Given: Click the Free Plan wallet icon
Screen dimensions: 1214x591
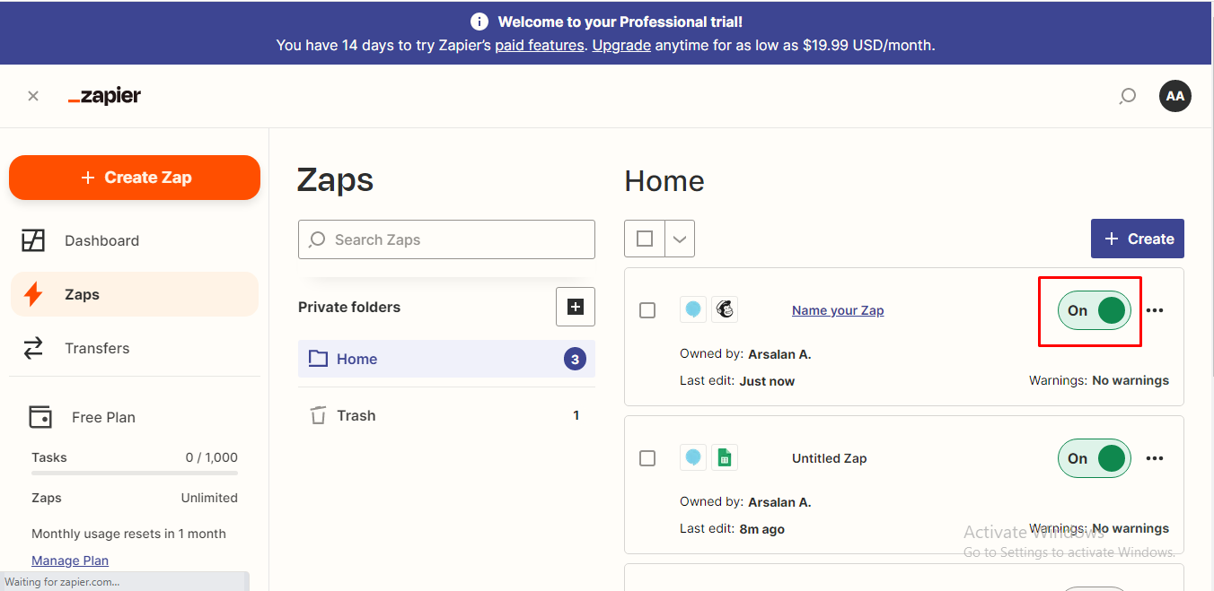Looking at the screenshot, I should (40, 417).
